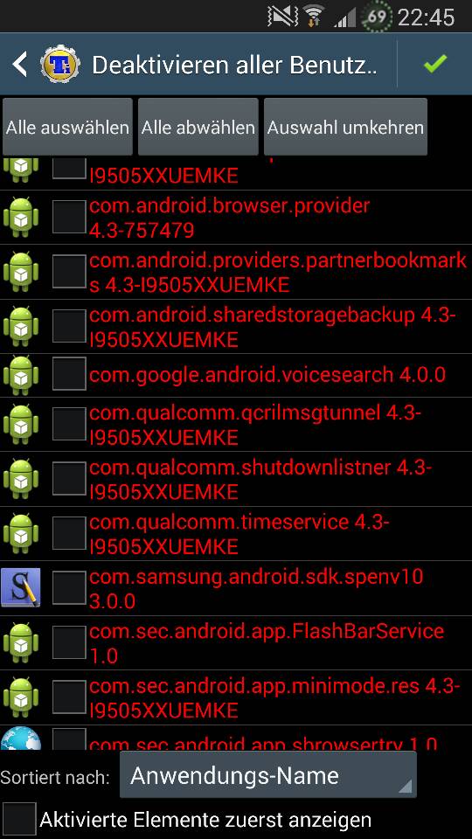This screenshot has width=472, height=839.
Task: Tap the S Pen SDK spenv10 icon
Action: click(x=21, y=587)
